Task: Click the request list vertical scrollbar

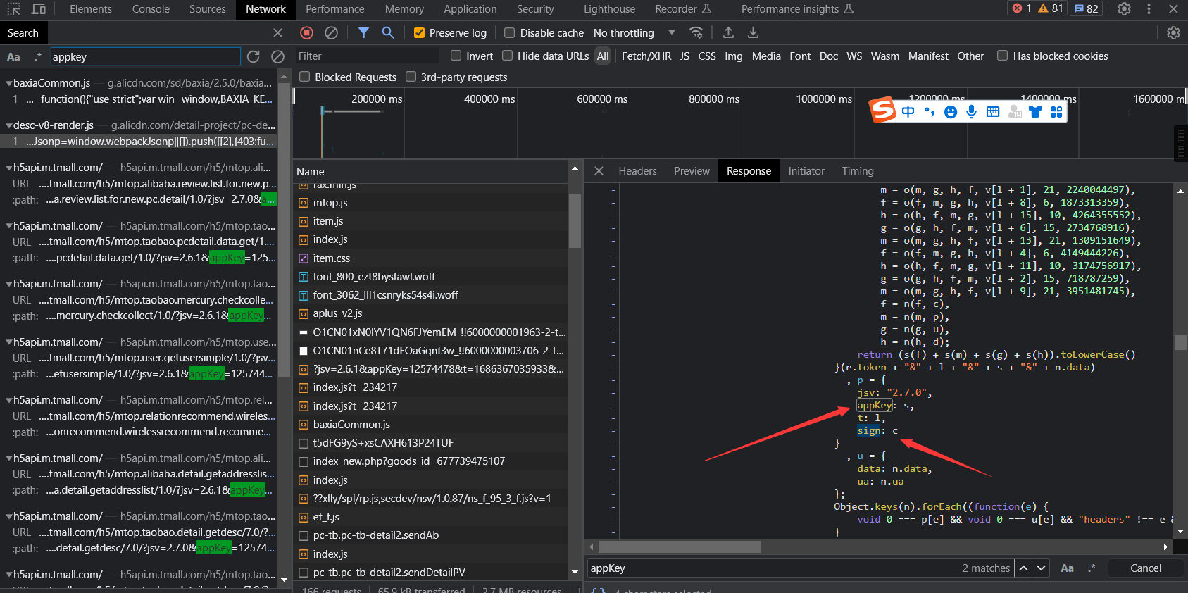Action: (575, 221)
